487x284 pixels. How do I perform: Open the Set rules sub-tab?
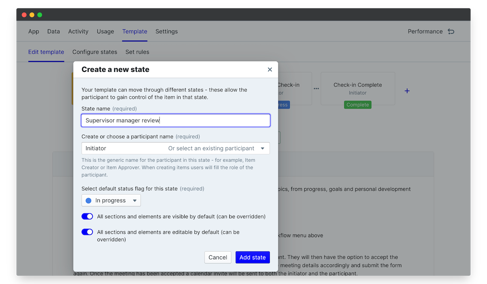137,52
